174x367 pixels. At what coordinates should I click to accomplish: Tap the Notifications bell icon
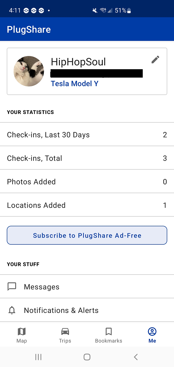pyautogui.click(x=12, y=310)
